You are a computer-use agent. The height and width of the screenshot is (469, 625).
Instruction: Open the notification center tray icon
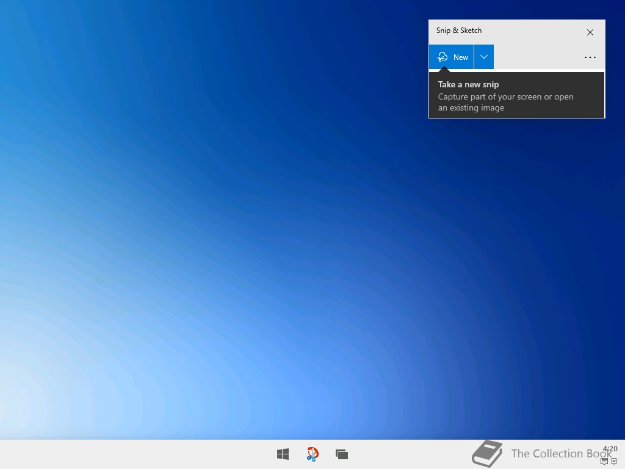604,462
